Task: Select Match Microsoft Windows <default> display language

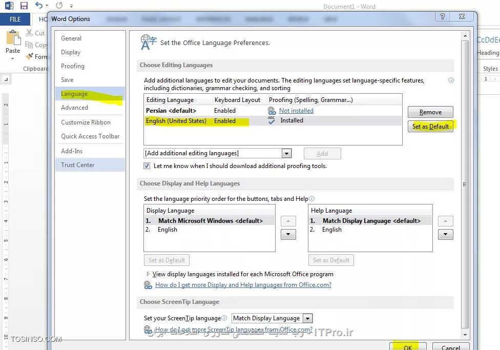Action: point(210,221)
